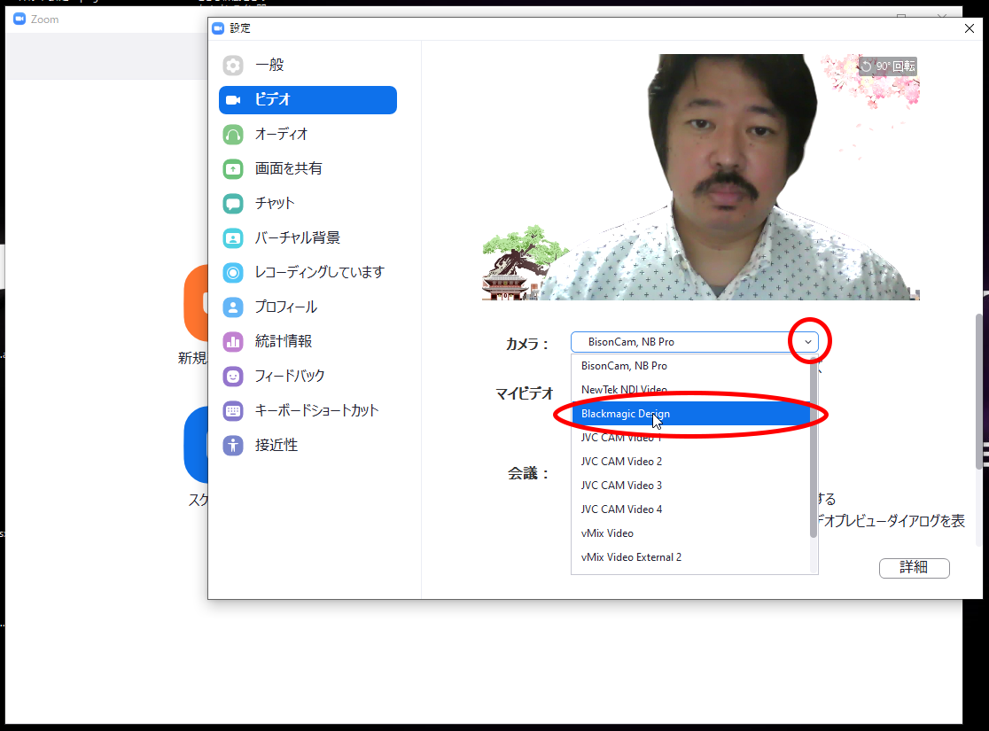989x731 pixels.
Task: Click the gear icon beside 一般
Action: 233,65
